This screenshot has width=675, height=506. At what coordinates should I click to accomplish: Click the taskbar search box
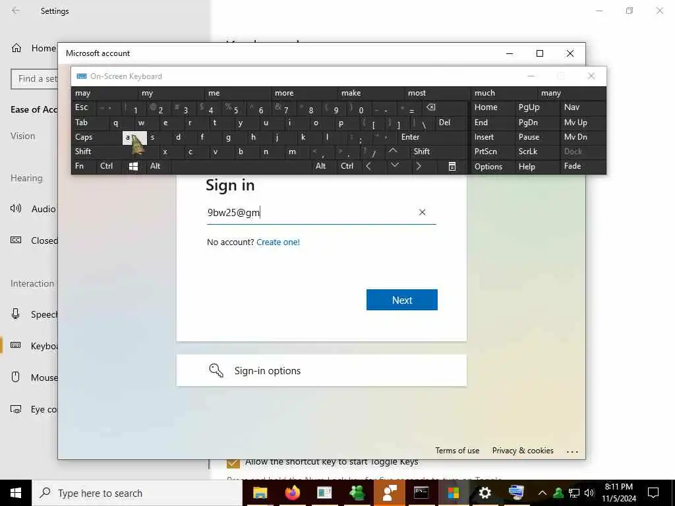pos(137,493)
